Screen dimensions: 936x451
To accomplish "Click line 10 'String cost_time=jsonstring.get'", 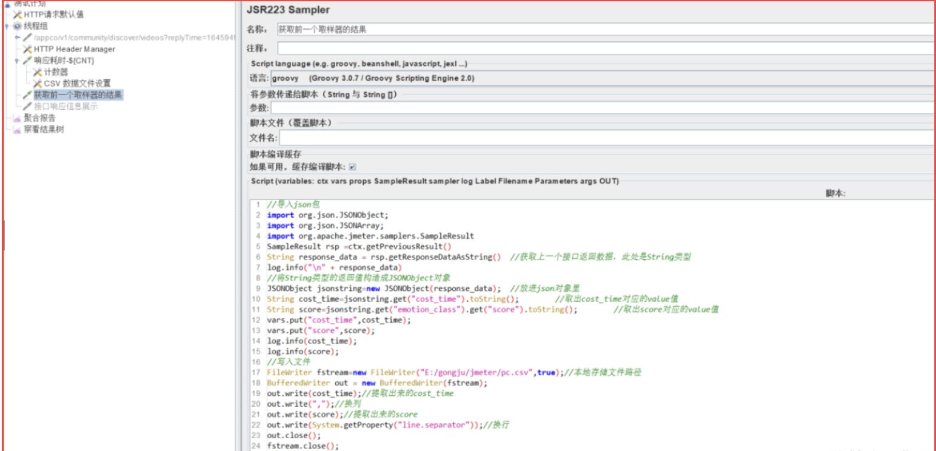I will click(x=473, y=299).
